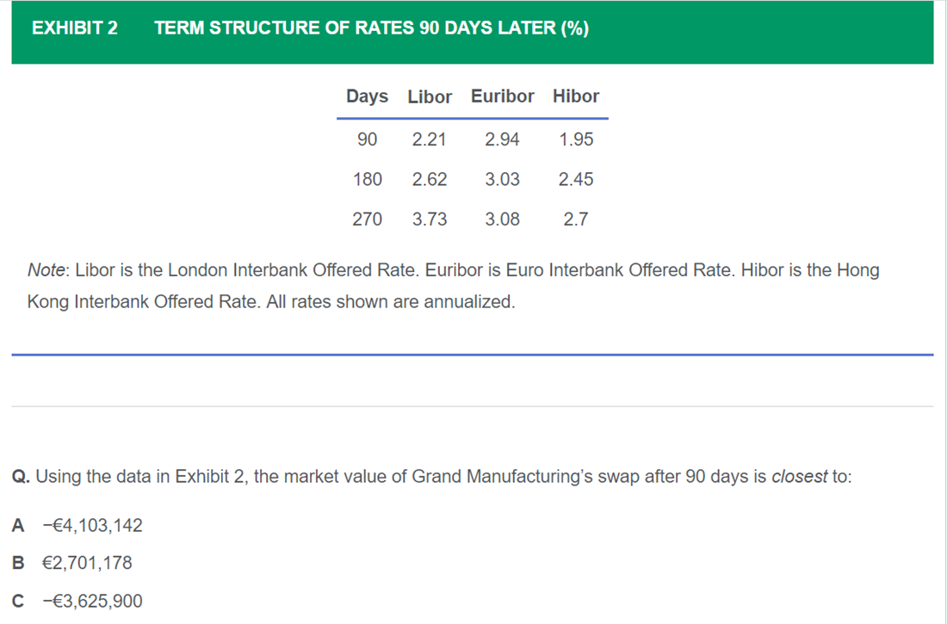Select the 180-day Euribor rate 3.03

[502, 179]
